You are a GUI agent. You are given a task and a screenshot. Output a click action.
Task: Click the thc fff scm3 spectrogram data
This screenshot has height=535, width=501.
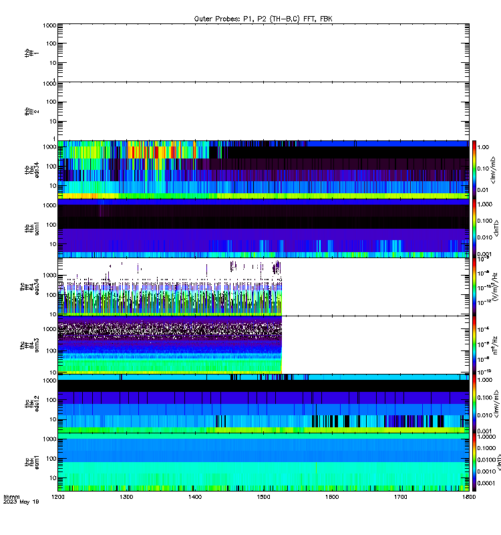[170, 345]
